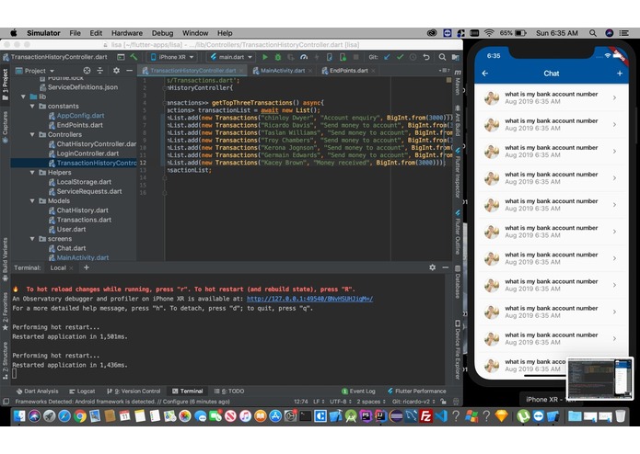640x454 pixels.
Task: Switch to MainActivity.dart editor tab
Action: [x=283, y=71]
